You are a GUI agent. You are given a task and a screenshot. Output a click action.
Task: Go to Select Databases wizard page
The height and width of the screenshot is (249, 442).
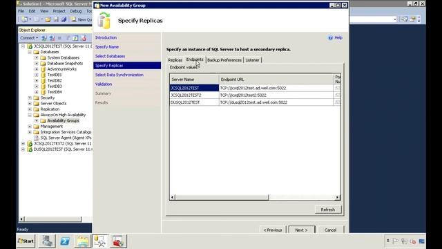coord(110,56)
